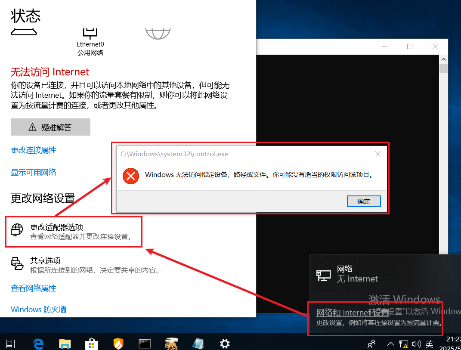The width and height of the screenshot is (461, 350).
Task: Click the printer icon beside 共享选项
Action: [17, 263]
